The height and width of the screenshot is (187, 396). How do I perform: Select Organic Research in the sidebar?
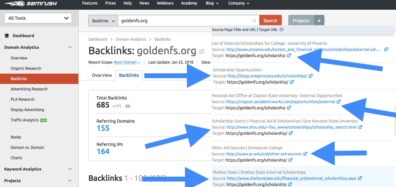click(26, 68)
